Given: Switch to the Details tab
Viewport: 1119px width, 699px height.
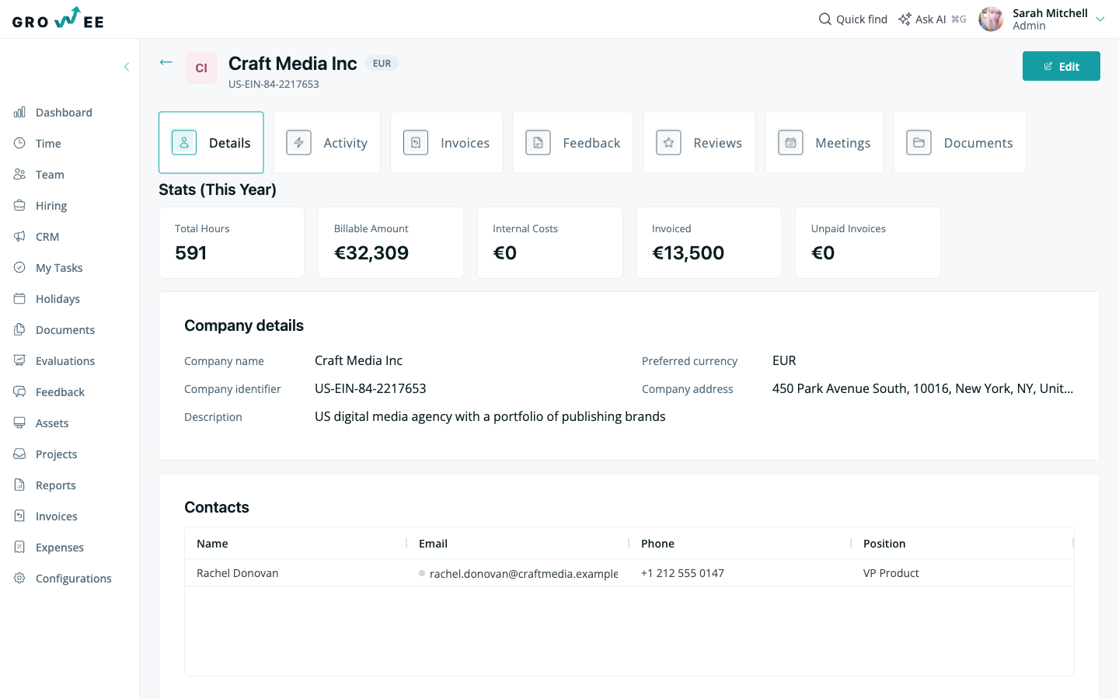Looking at the screenshot, I should (211, 142).
